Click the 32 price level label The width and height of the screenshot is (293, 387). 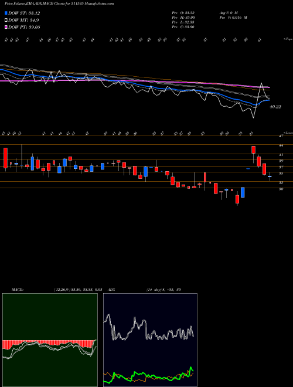(x=281, y=182)
